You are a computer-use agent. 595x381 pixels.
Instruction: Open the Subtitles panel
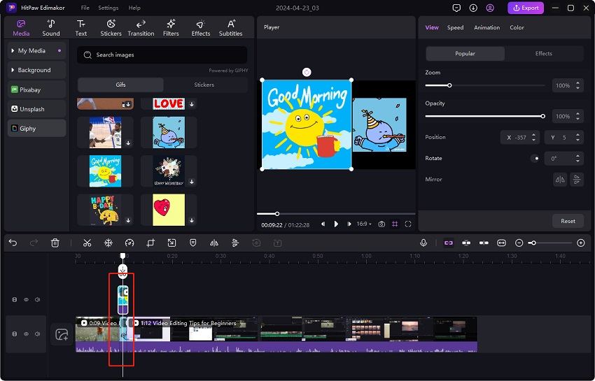click(231, 28)
